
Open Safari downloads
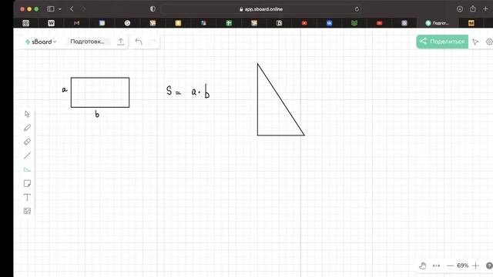[x=460, y=8]
